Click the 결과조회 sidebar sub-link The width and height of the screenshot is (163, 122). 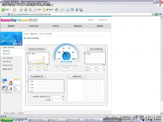(x=6, y=54)
